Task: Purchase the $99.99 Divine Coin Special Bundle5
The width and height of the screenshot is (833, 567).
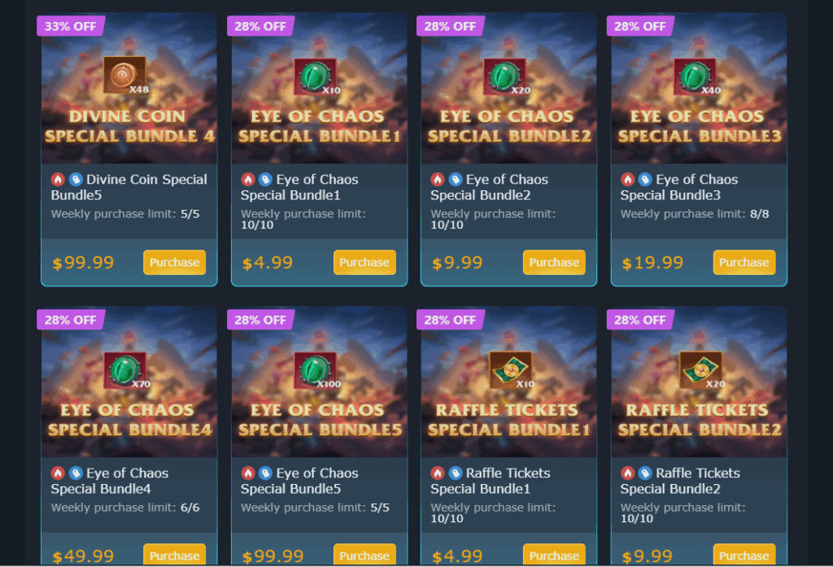Action: click(174, 263)
